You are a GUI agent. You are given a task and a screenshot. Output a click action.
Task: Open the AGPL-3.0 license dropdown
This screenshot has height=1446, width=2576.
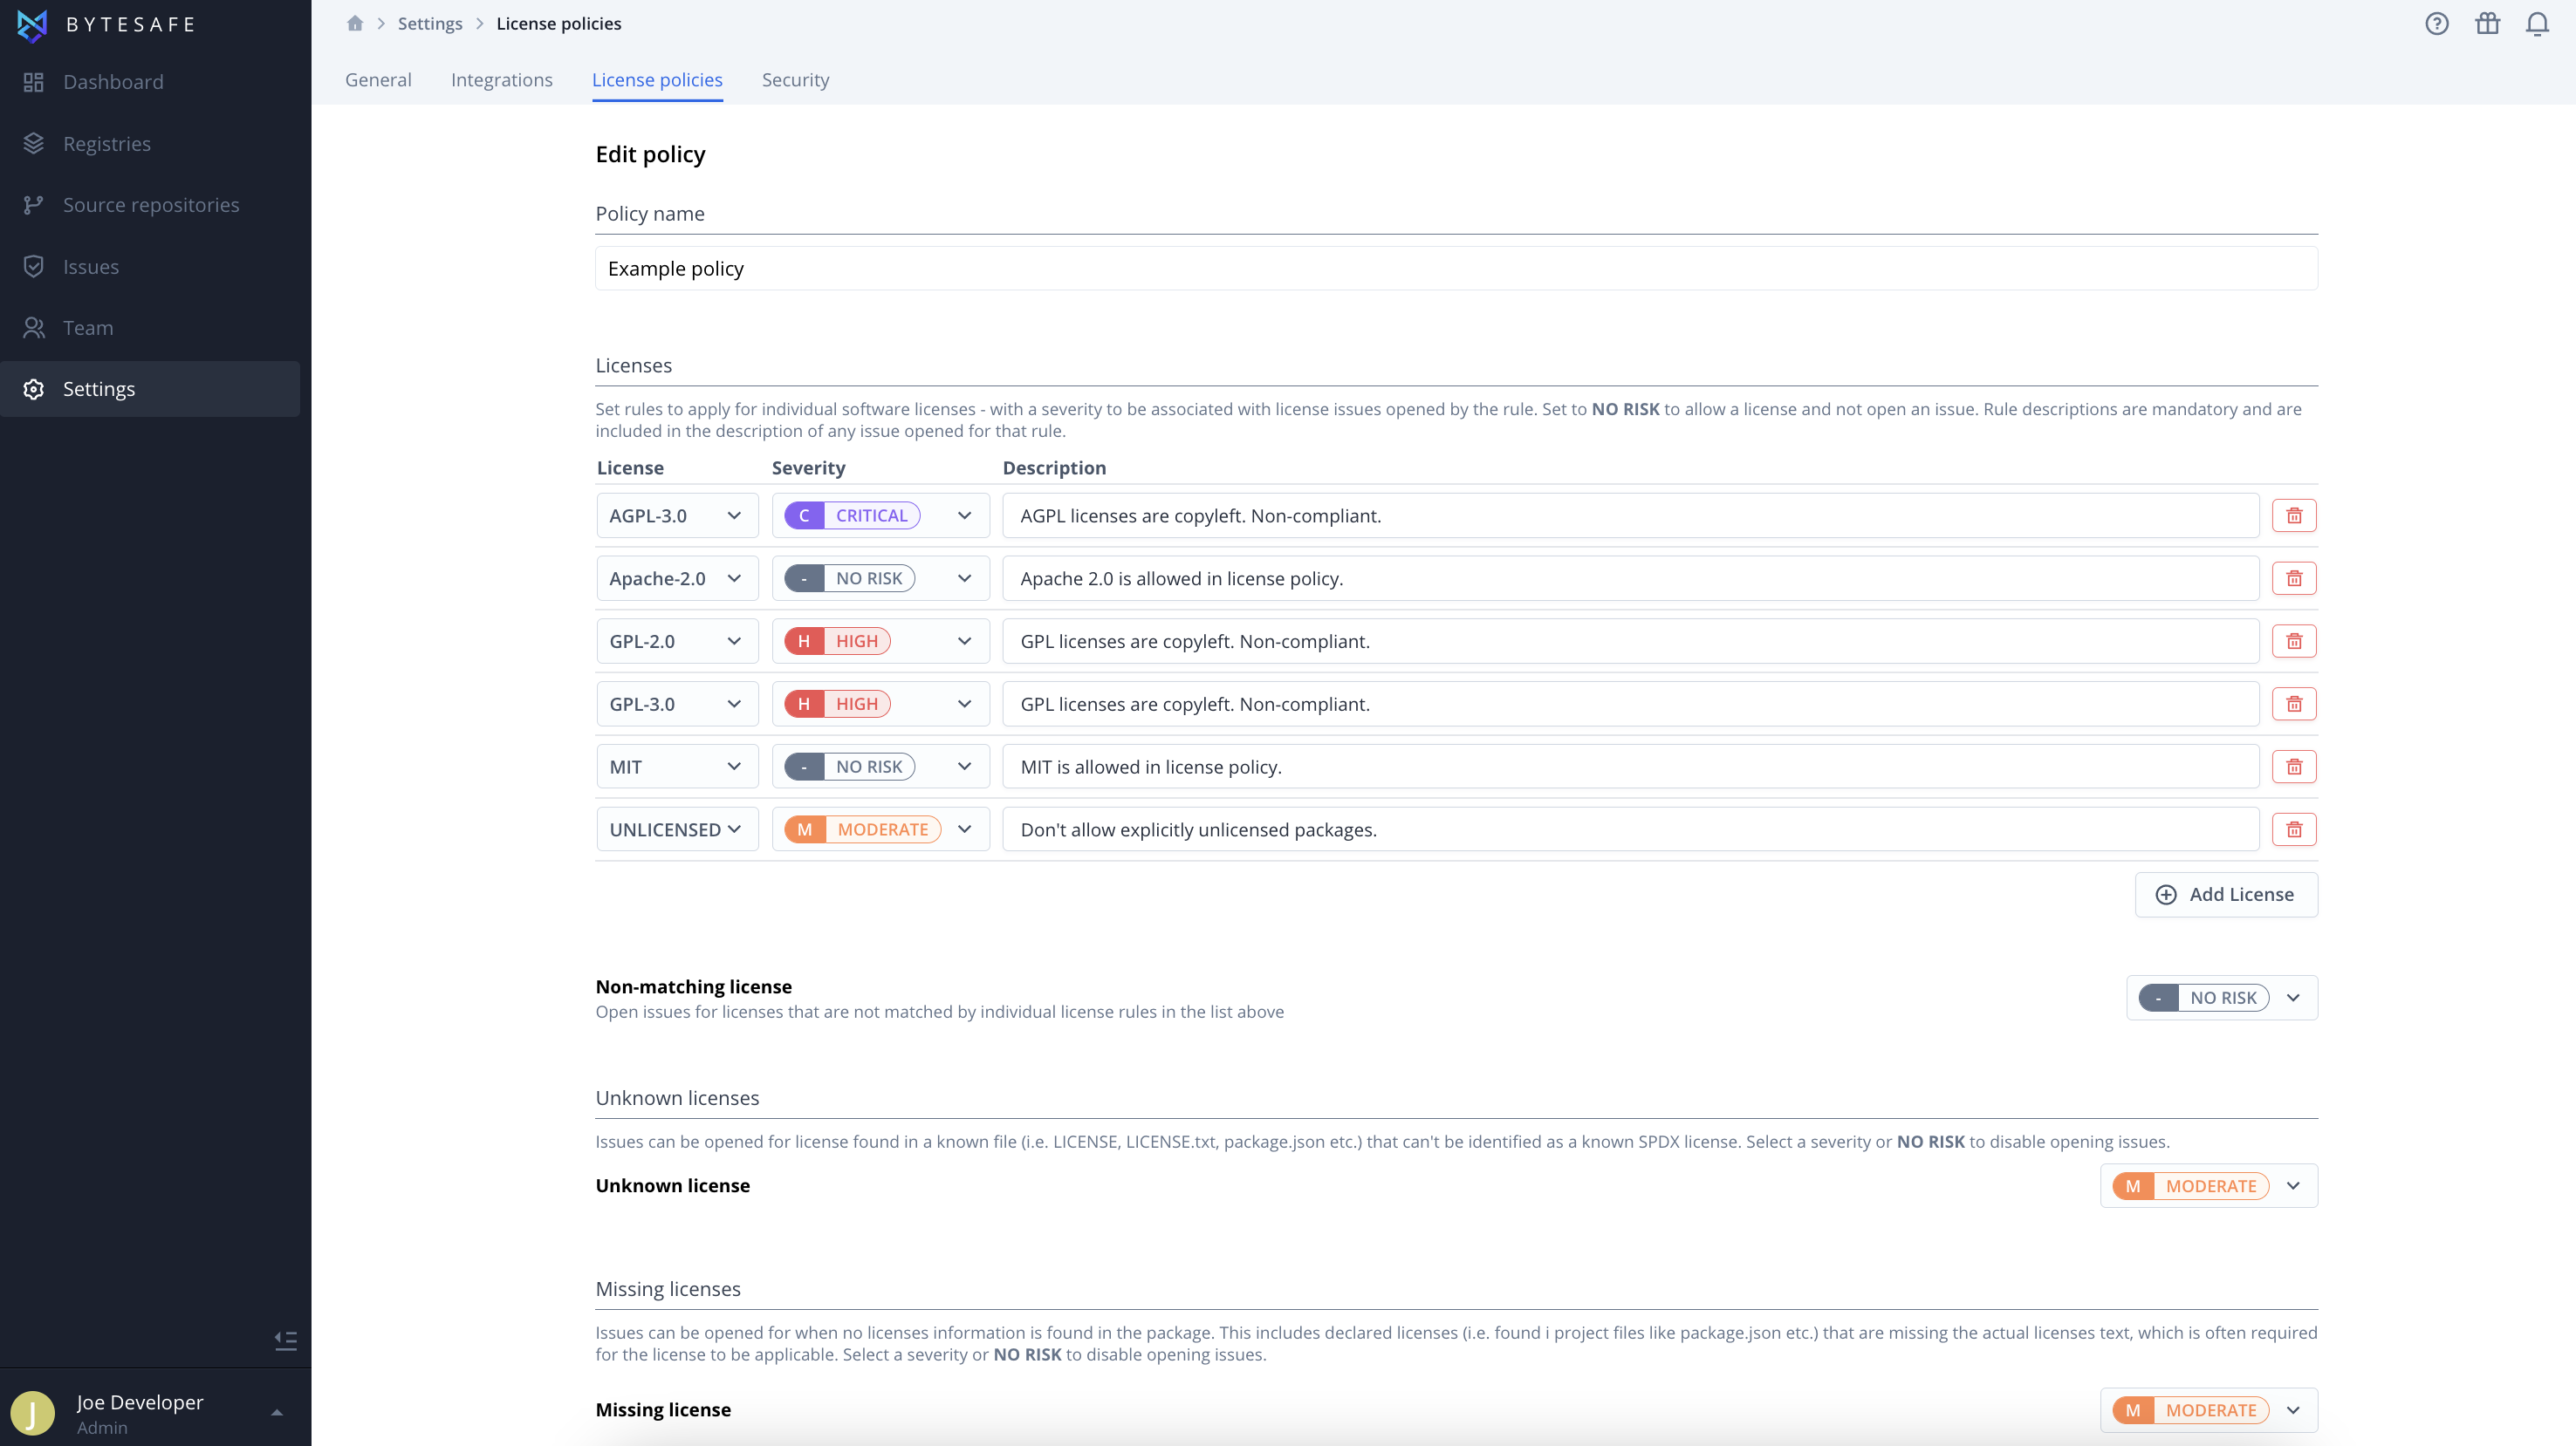click(677, 515)
